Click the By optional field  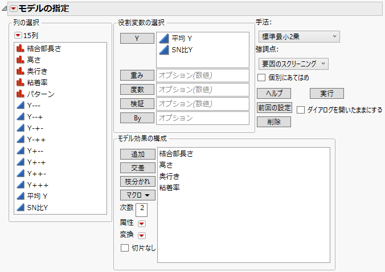coord(203,118)
